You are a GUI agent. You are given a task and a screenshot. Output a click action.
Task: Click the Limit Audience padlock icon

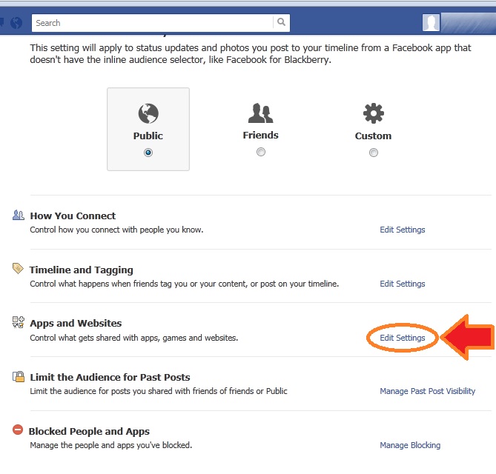point(19,376)
